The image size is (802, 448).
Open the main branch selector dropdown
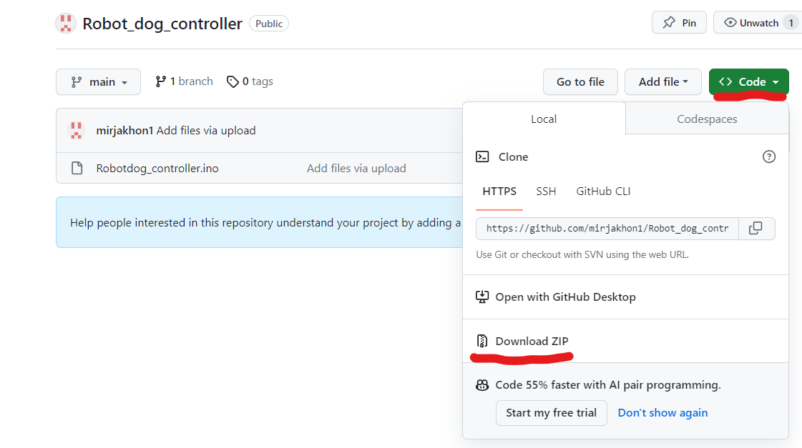pyautogui.click(x=98, y=82)
